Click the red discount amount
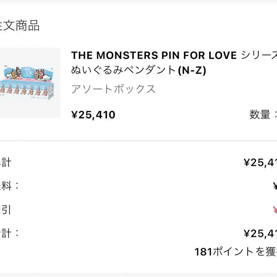The height and width of the screenshot is (277, 277). (275, 211)
